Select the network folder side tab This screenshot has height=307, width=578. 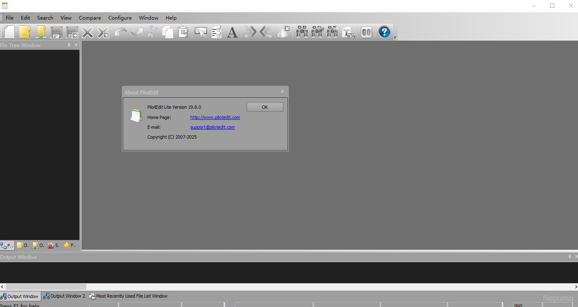(x=38, y=245)
